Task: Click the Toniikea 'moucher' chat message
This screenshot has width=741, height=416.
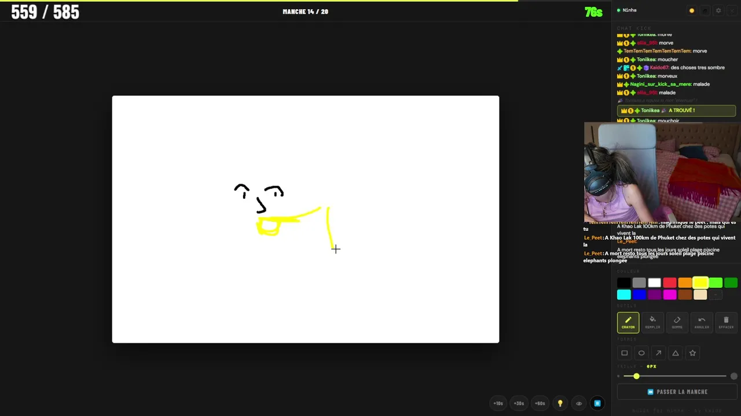Action: click(x=647, y=60)
